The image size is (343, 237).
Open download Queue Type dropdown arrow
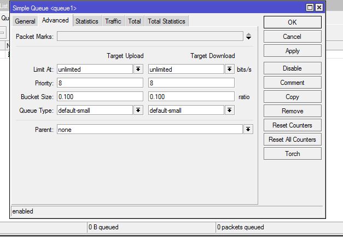click(229, 110)
